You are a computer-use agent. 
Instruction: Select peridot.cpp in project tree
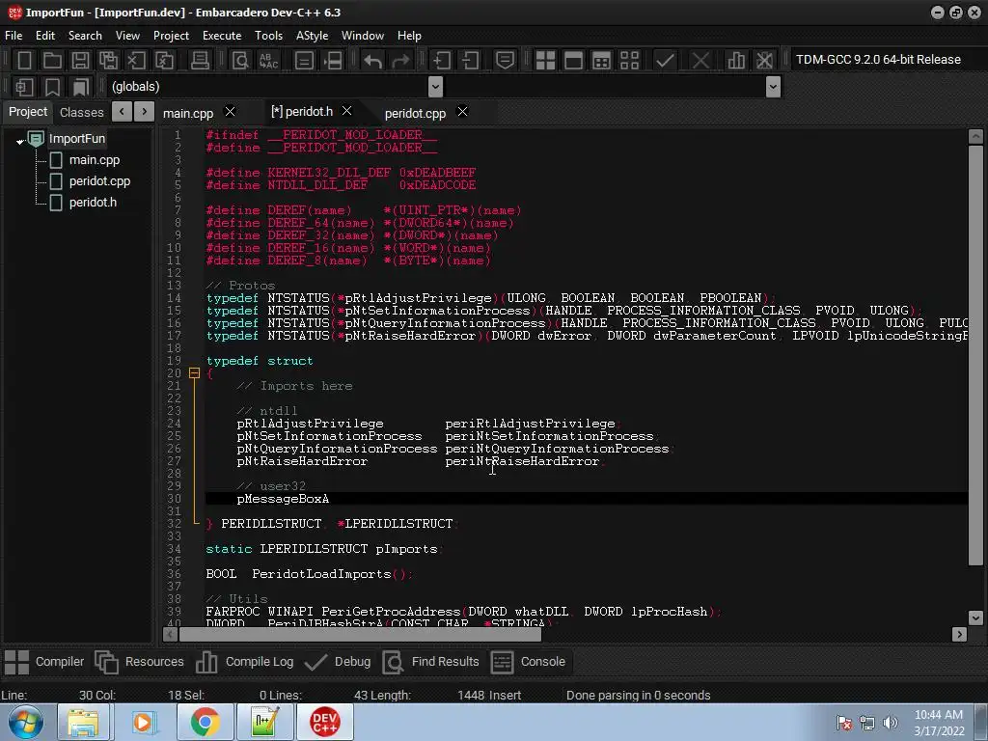(x=99, y=181)
